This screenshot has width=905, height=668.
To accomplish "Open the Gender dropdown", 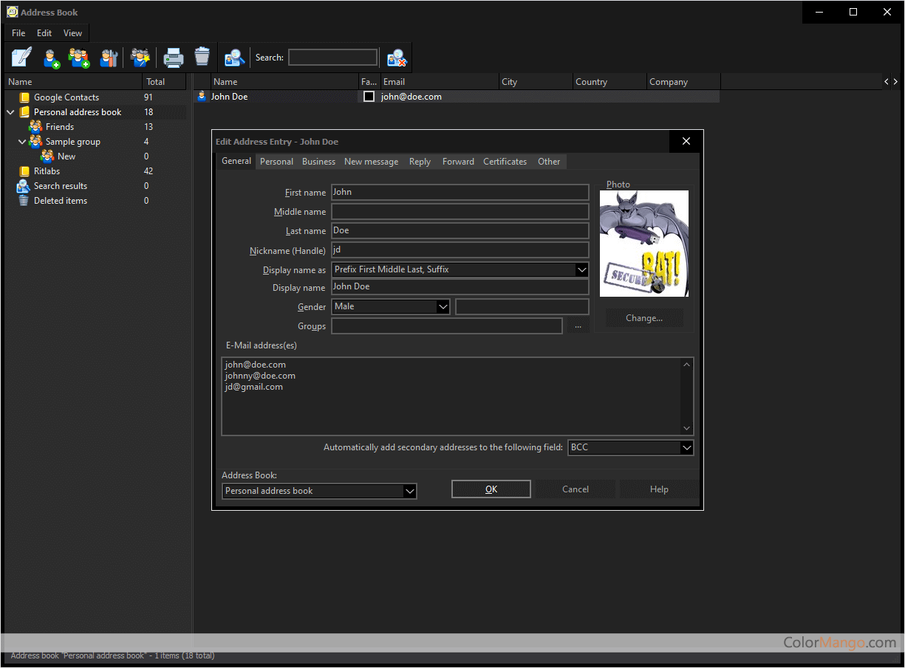I will point(443,307).
